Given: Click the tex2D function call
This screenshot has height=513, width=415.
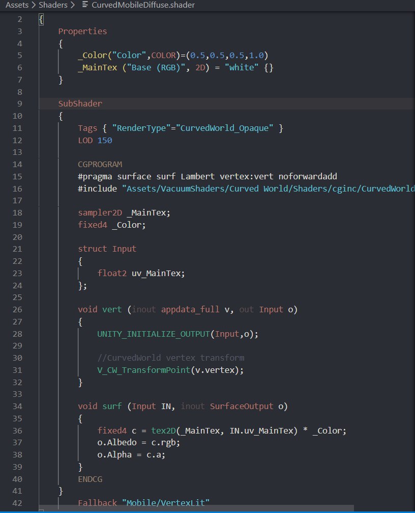Looking at the screenshot, I should coord(163,430).
